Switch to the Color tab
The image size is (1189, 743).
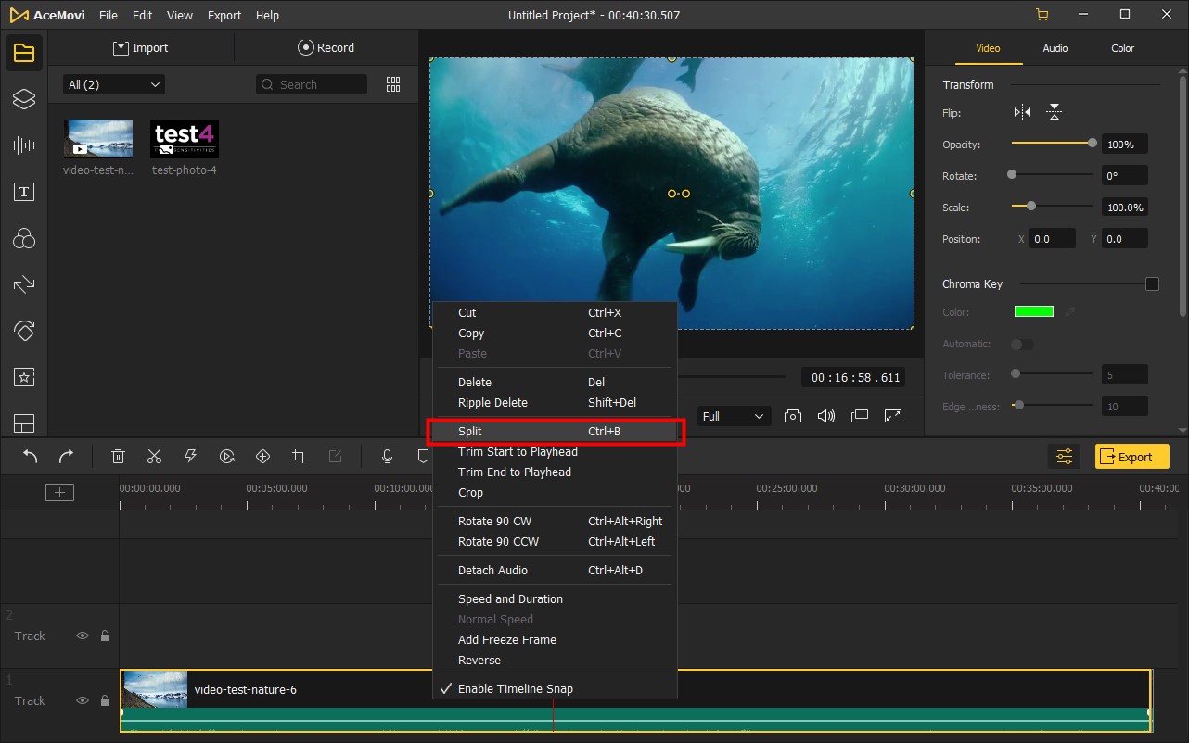coord(1121,48)
